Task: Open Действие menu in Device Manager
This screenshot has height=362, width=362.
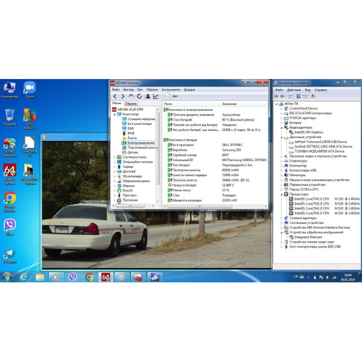Action: click(x=294, y=90)
